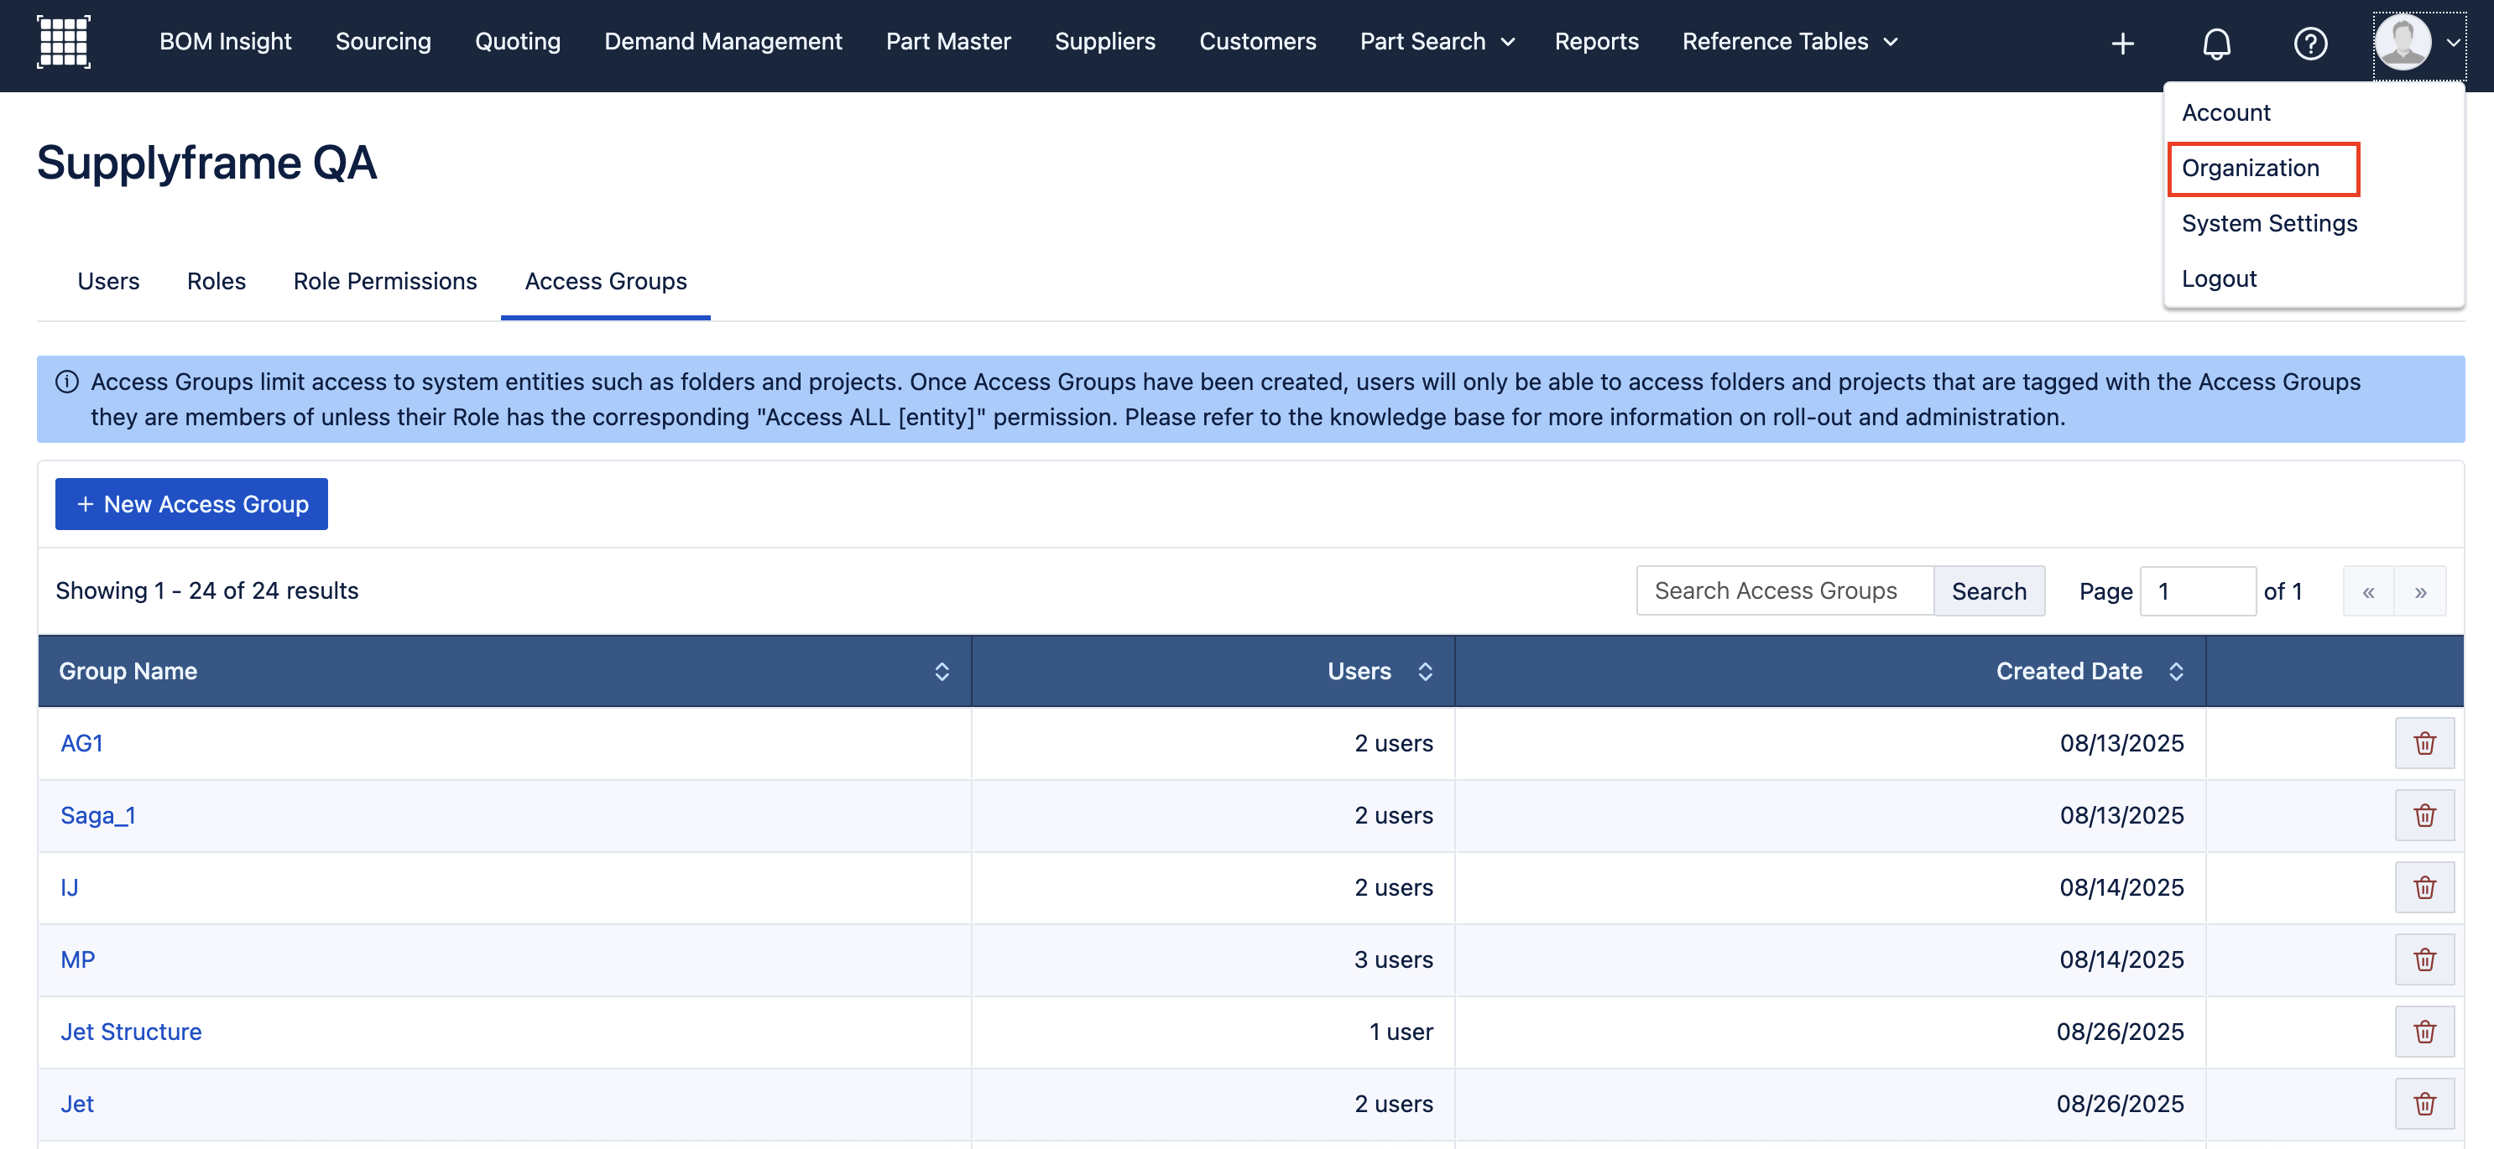Open Customers in navbar
Image resolution: width=2494 pixels, height=1149 pixels.
pyautogui.click(x=1257, y=42)
